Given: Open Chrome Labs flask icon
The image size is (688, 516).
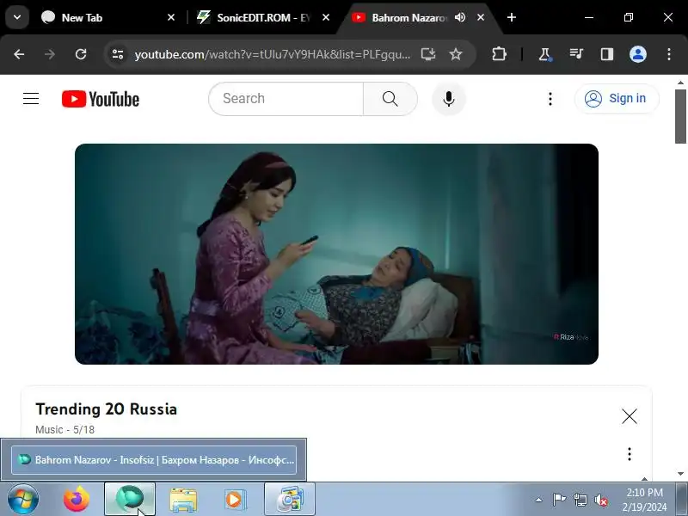Looking at the screenshot, I should 545,54.
